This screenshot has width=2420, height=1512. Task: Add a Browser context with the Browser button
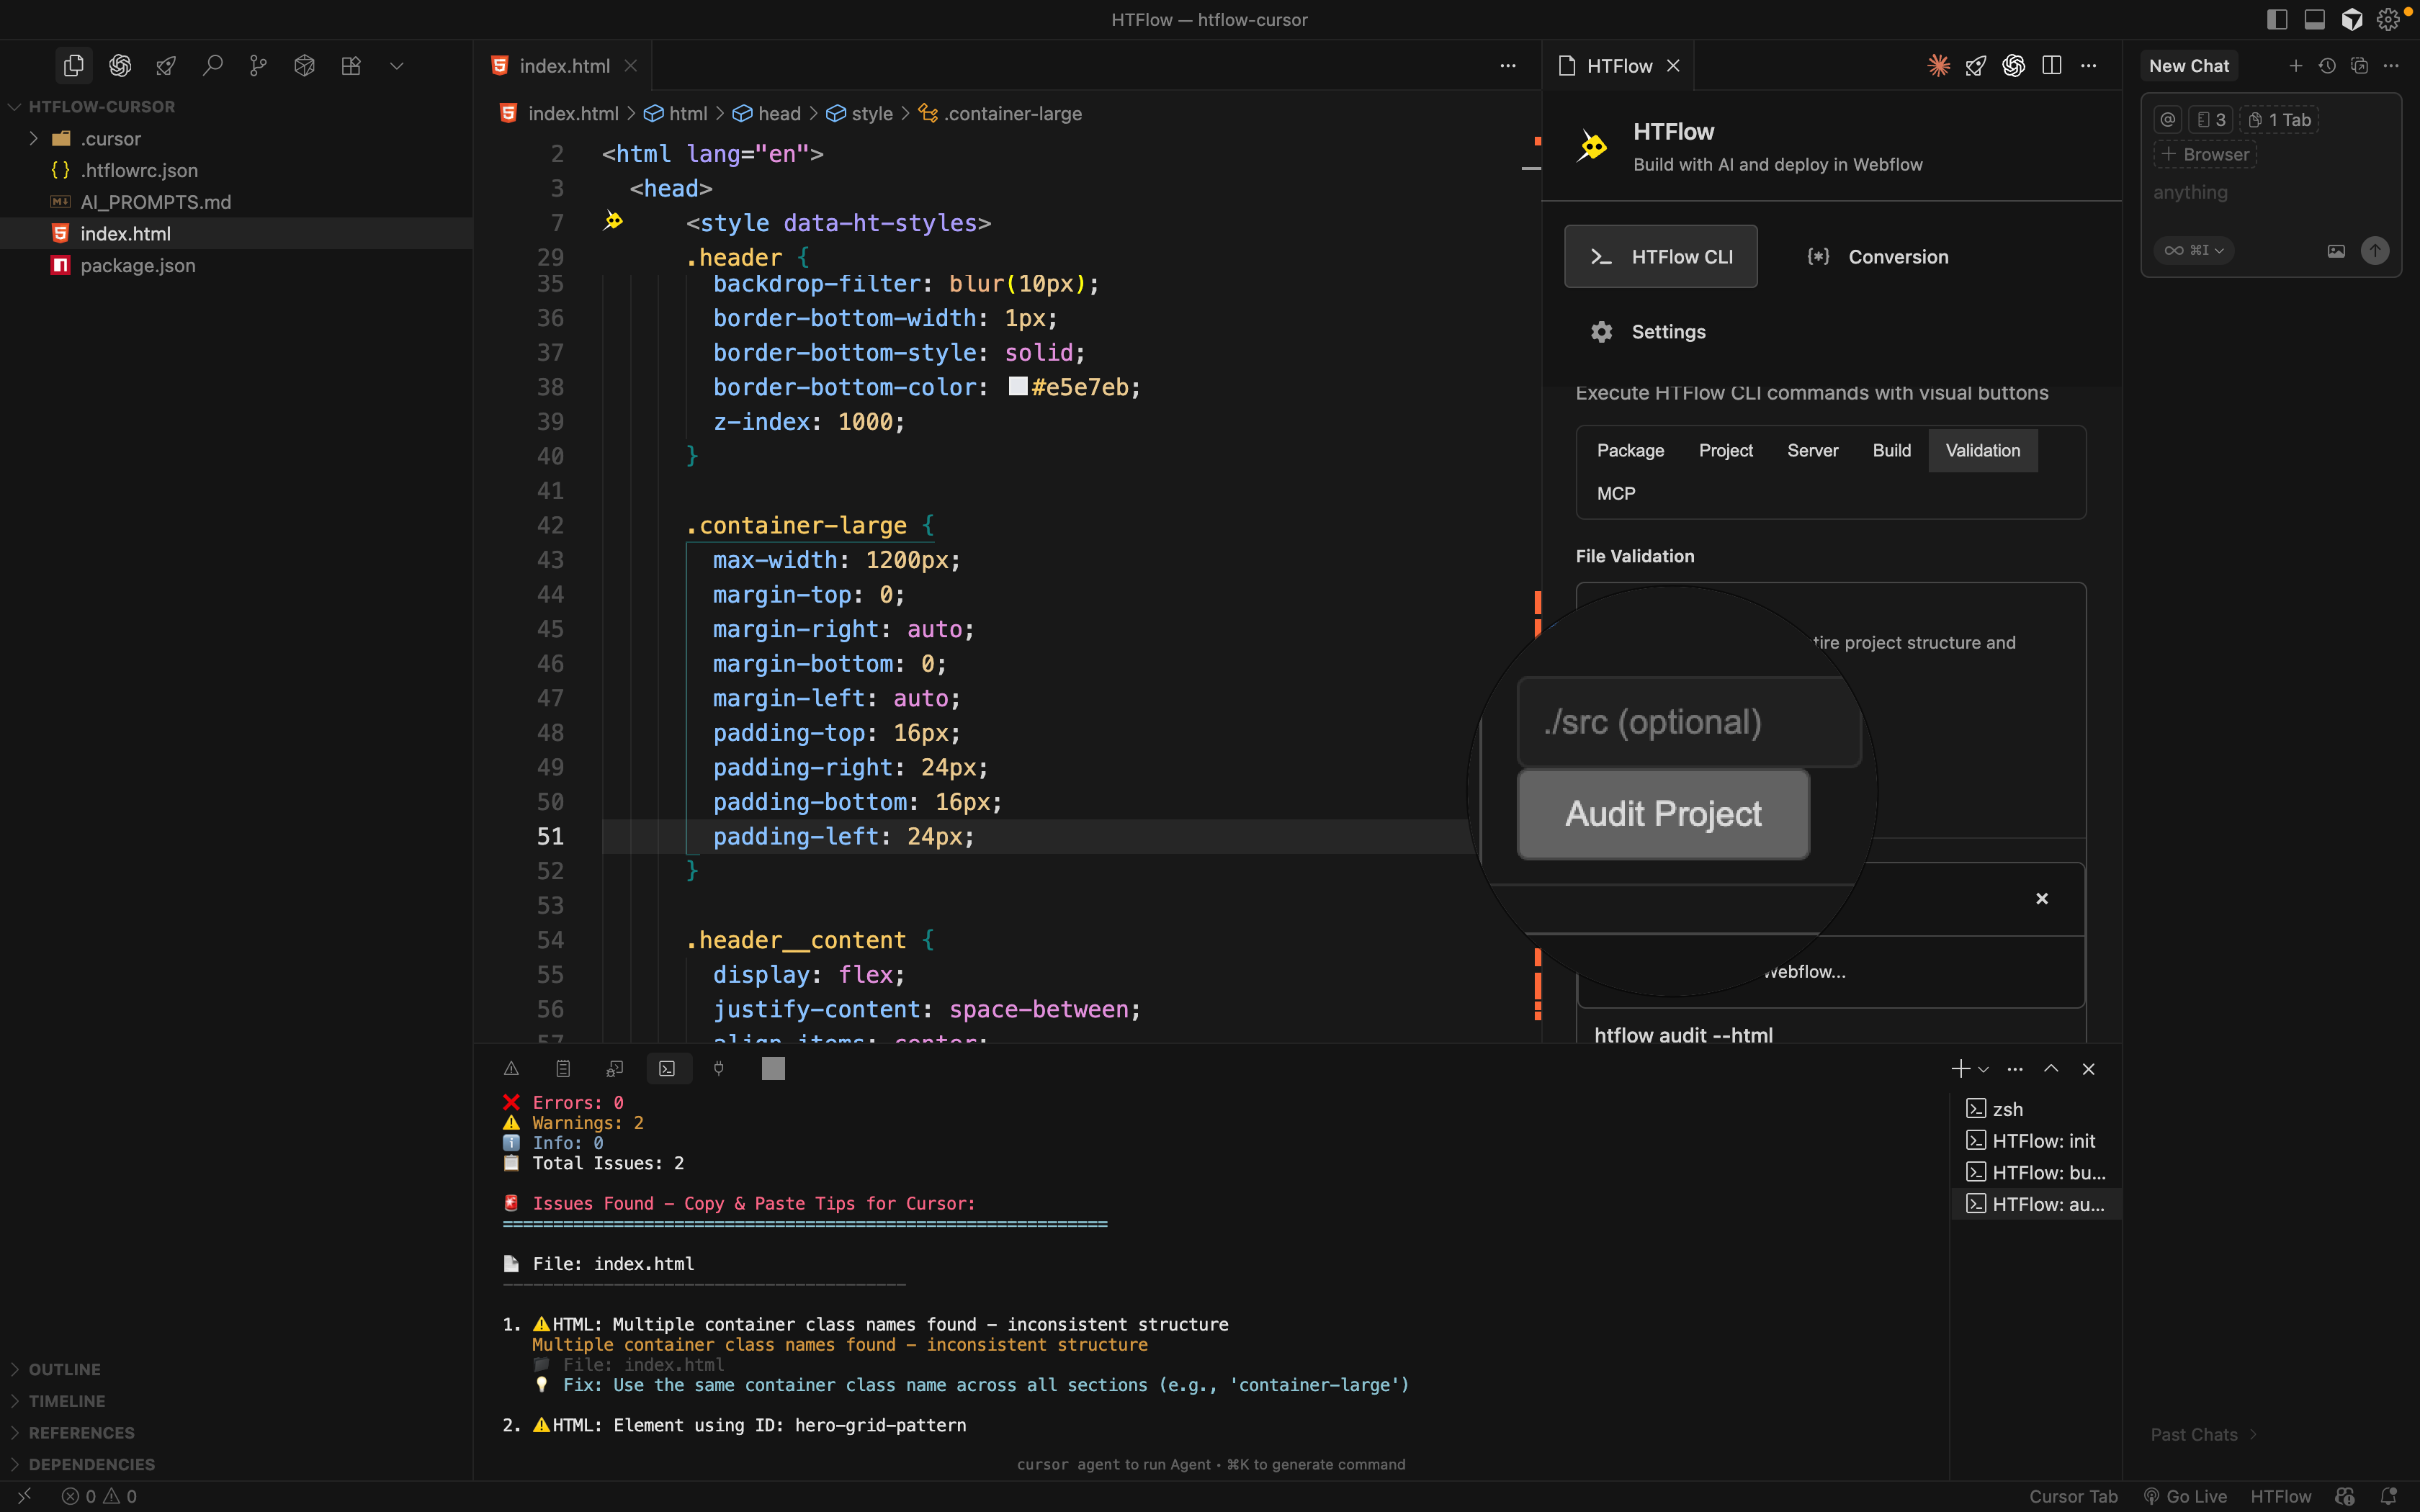2204,153
